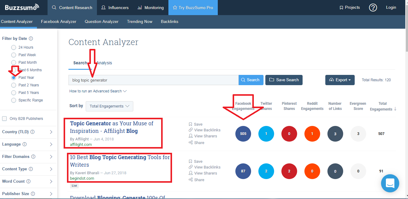The image size is (408, 199).
Task: Switch to Question Analyzer tab
Action: 101,22
